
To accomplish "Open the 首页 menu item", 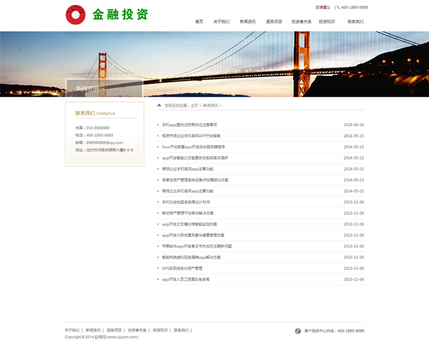I will click(199, 22).
